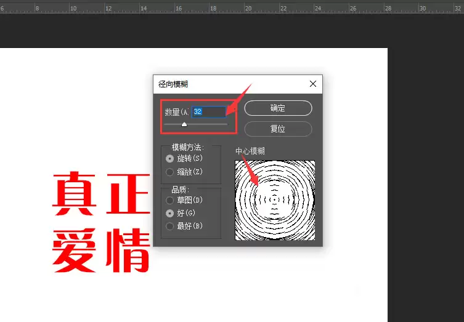Click inside the 中心模糊 blur center preview
Viewport: 464px width, 322px height.
pos(275,200)
